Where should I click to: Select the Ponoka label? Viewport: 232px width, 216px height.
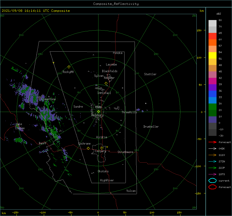[118, 53]
